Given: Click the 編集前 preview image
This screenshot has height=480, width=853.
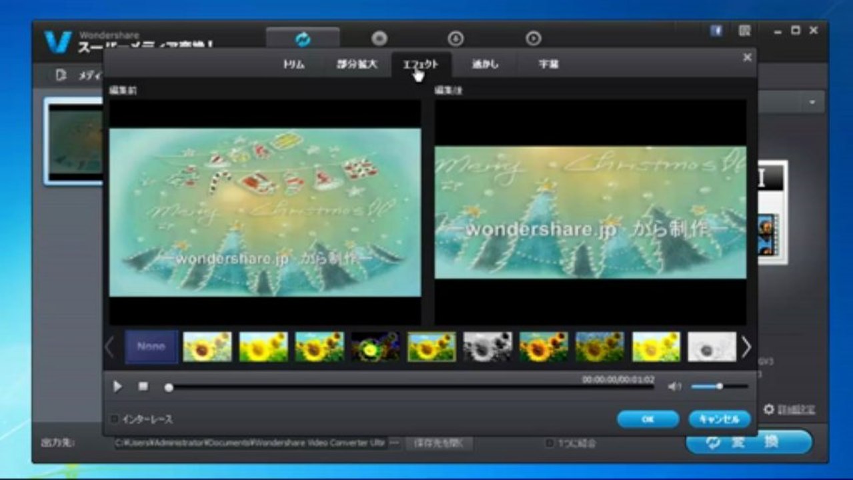Looking at the screenshot, I should (265, 212).
